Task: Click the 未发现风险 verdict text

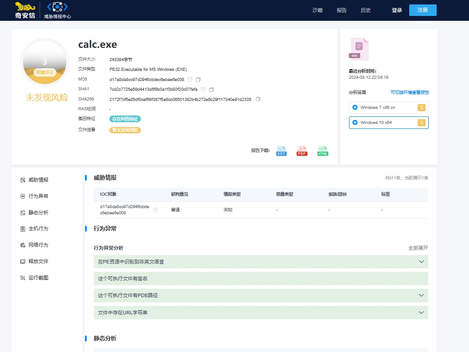Action: coord(47,97)
